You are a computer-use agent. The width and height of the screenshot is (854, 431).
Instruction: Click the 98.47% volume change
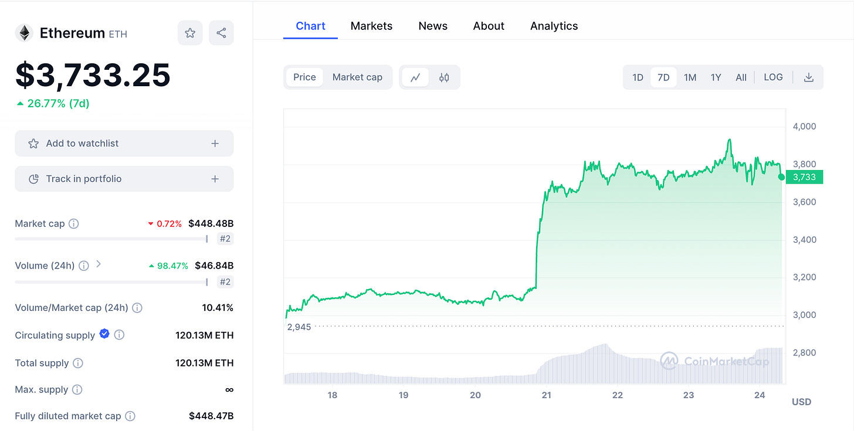pos(169,266)
